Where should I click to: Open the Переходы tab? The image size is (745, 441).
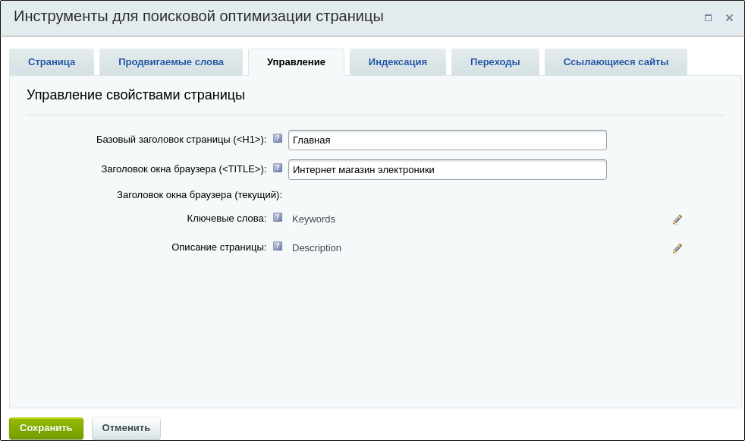pos(495,61)
